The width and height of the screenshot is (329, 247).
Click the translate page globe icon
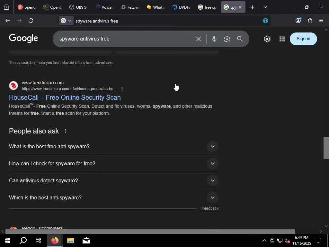(265, 21)
